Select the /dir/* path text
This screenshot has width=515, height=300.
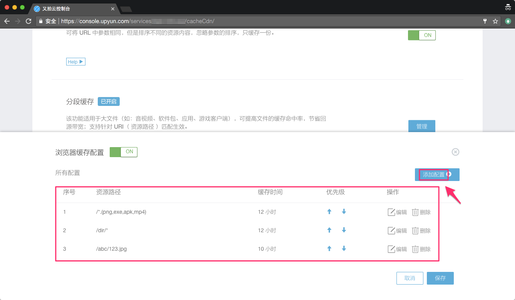click(102, 230)
